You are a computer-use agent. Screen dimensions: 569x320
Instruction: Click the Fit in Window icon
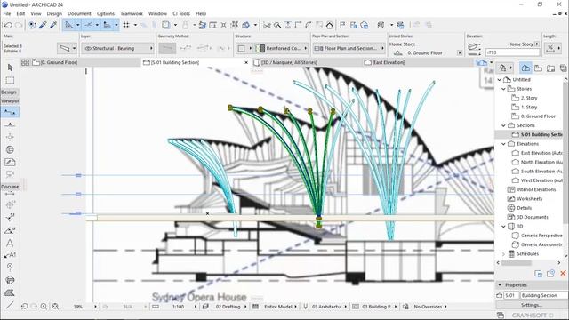pos(55,307)
